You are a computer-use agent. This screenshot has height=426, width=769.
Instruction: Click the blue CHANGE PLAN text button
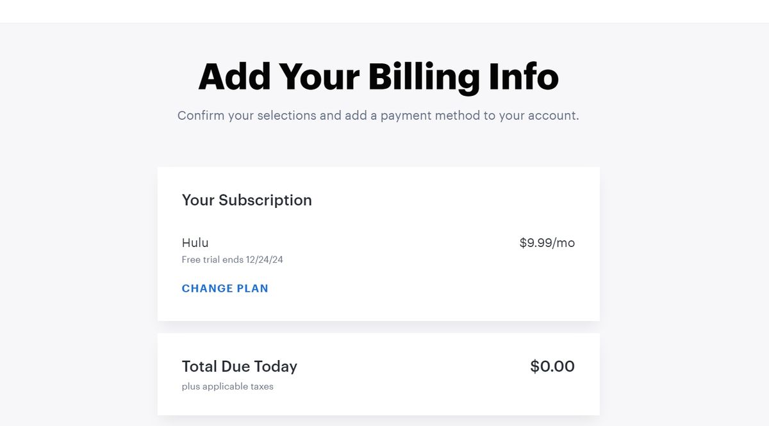pyautogui.click(x=225, y=288)
